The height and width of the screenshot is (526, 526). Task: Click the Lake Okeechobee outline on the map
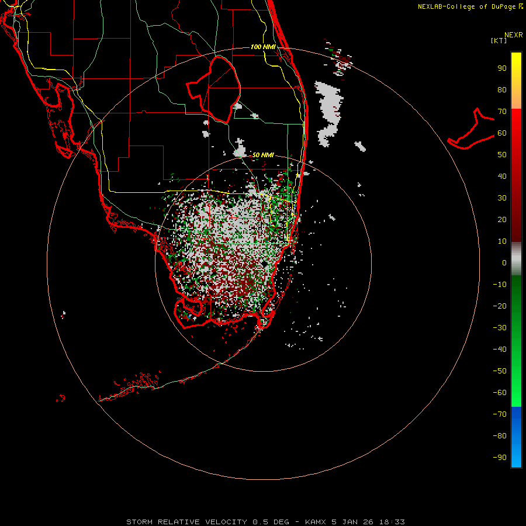tap(214, 89)
